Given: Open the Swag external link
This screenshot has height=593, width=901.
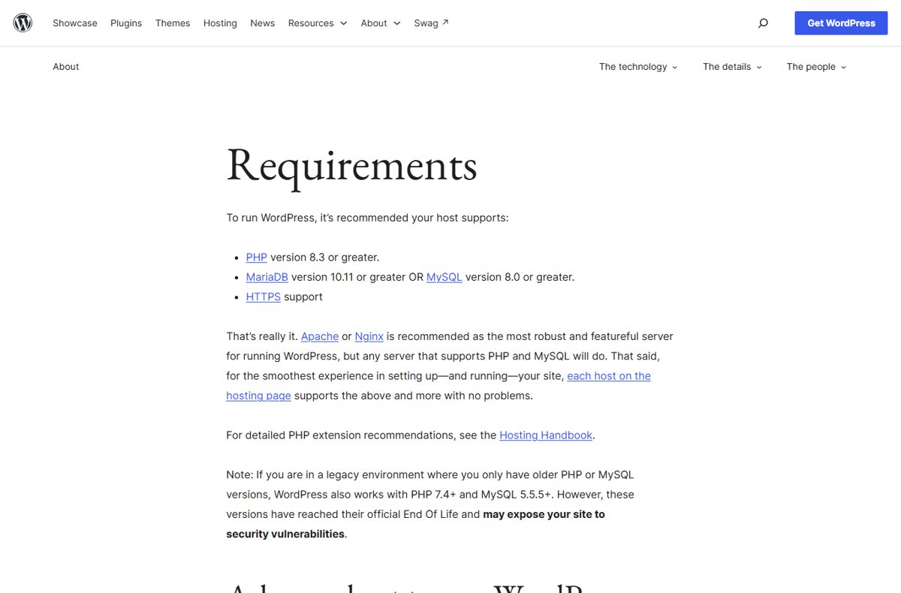Looking at the screenshot, I should [432, 23].
